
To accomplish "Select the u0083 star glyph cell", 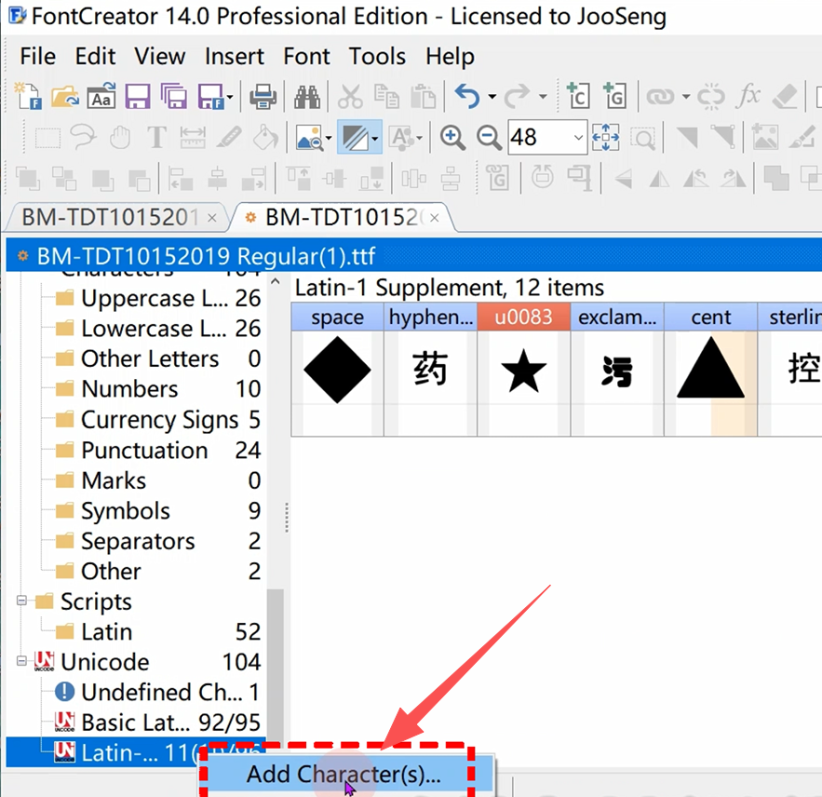I will 524,370.
